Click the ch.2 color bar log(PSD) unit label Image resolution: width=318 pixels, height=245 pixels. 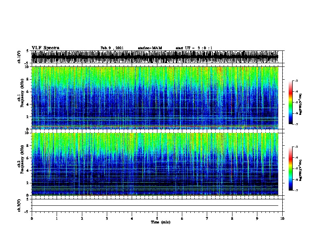[x=300, y=170]
